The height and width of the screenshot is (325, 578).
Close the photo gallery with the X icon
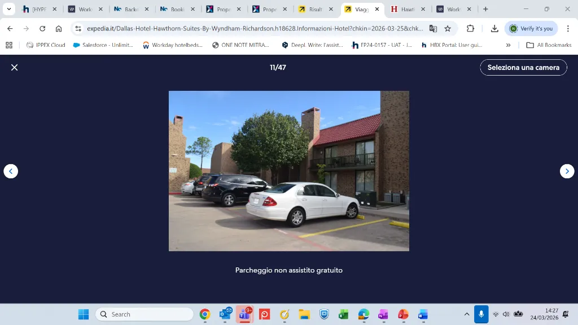(x=14, y=68)
